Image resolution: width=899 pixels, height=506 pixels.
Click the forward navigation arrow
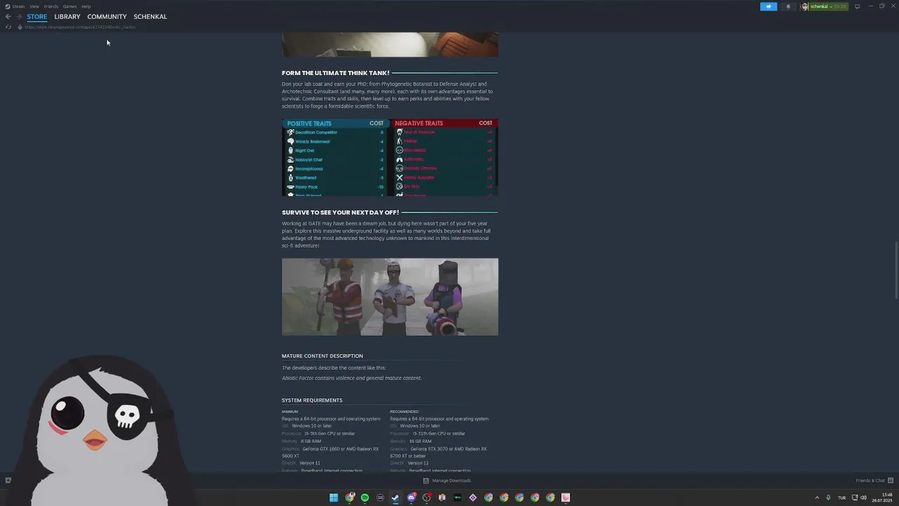[x=20, y=17]
